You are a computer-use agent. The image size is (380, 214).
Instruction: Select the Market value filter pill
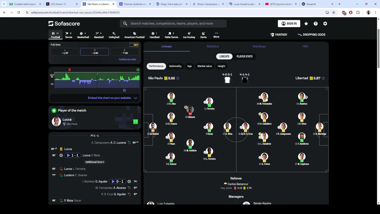pos(205,66)
